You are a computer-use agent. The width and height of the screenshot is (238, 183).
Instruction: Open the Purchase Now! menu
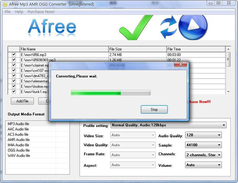(41, 12)
